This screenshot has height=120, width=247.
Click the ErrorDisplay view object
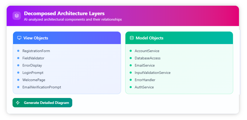[32, 65]
